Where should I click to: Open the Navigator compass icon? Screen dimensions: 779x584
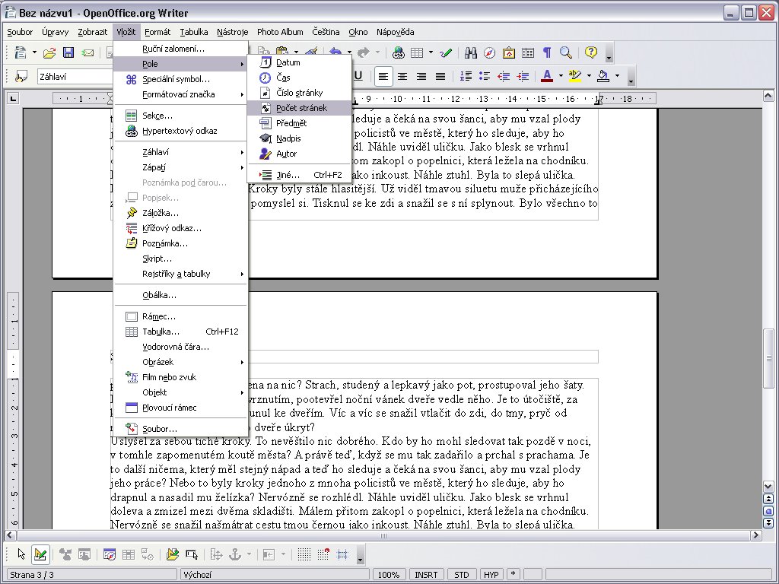coord(489,52)
